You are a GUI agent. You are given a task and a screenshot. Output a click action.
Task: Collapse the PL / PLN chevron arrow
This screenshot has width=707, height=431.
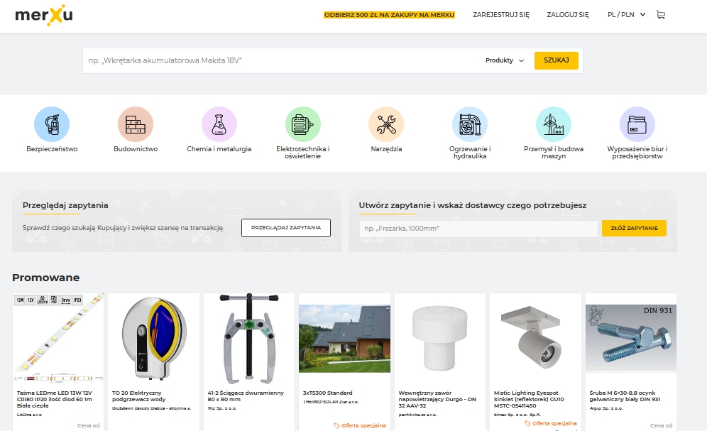point(642,13)
